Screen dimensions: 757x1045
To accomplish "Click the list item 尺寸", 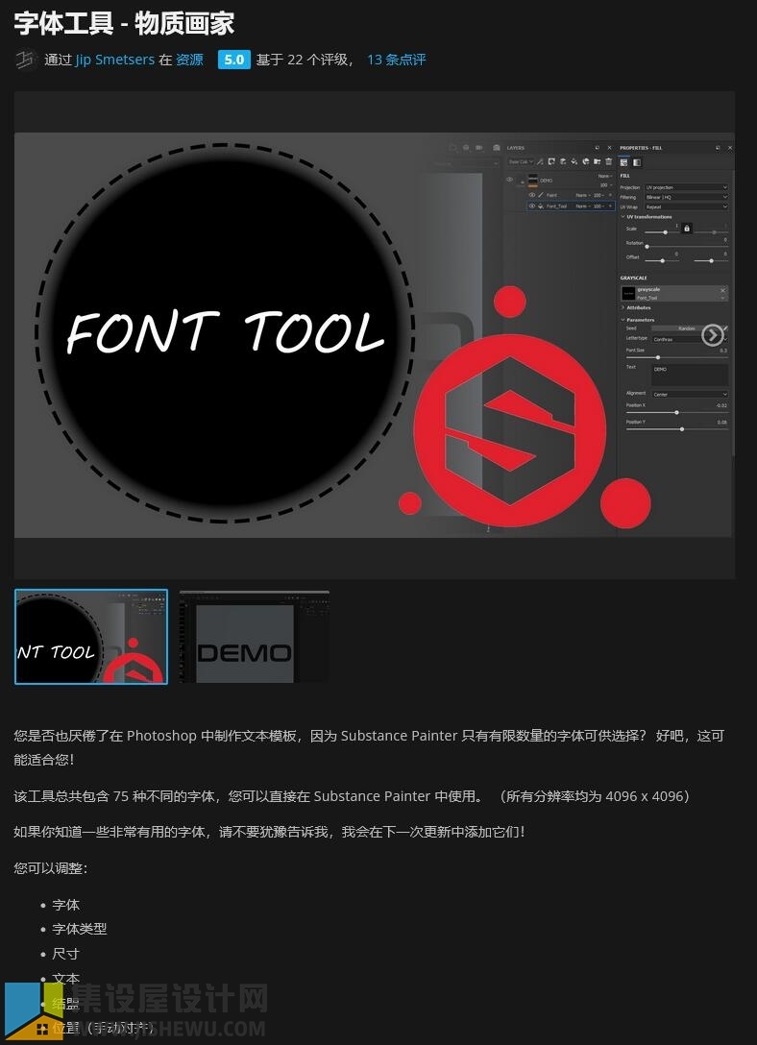I will click(65, 954).
